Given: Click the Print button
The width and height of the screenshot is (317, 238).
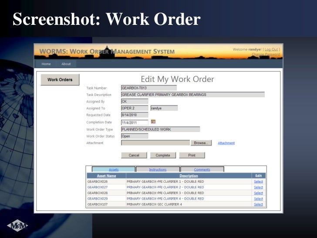Looking at the screenshot, I should tap(192, 155).
